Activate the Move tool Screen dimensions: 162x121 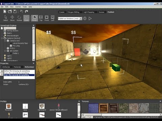point(12,18)
